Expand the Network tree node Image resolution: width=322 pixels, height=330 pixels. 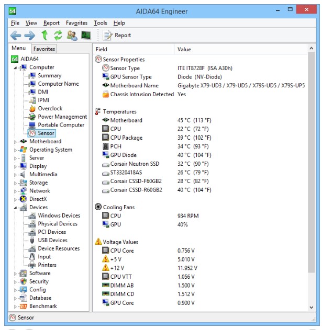pyautogui.click(x=15, y=191)
